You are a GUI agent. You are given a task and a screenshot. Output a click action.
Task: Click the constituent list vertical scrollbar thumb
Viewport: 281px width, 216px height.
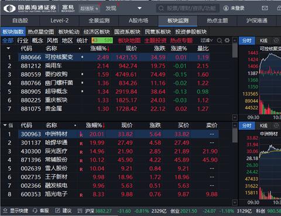pos(235,136)
